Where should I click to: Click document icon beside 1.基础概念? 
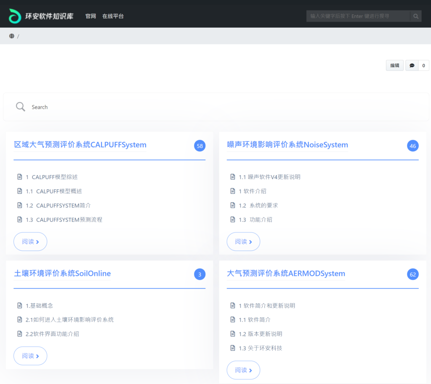click(19, 305)
